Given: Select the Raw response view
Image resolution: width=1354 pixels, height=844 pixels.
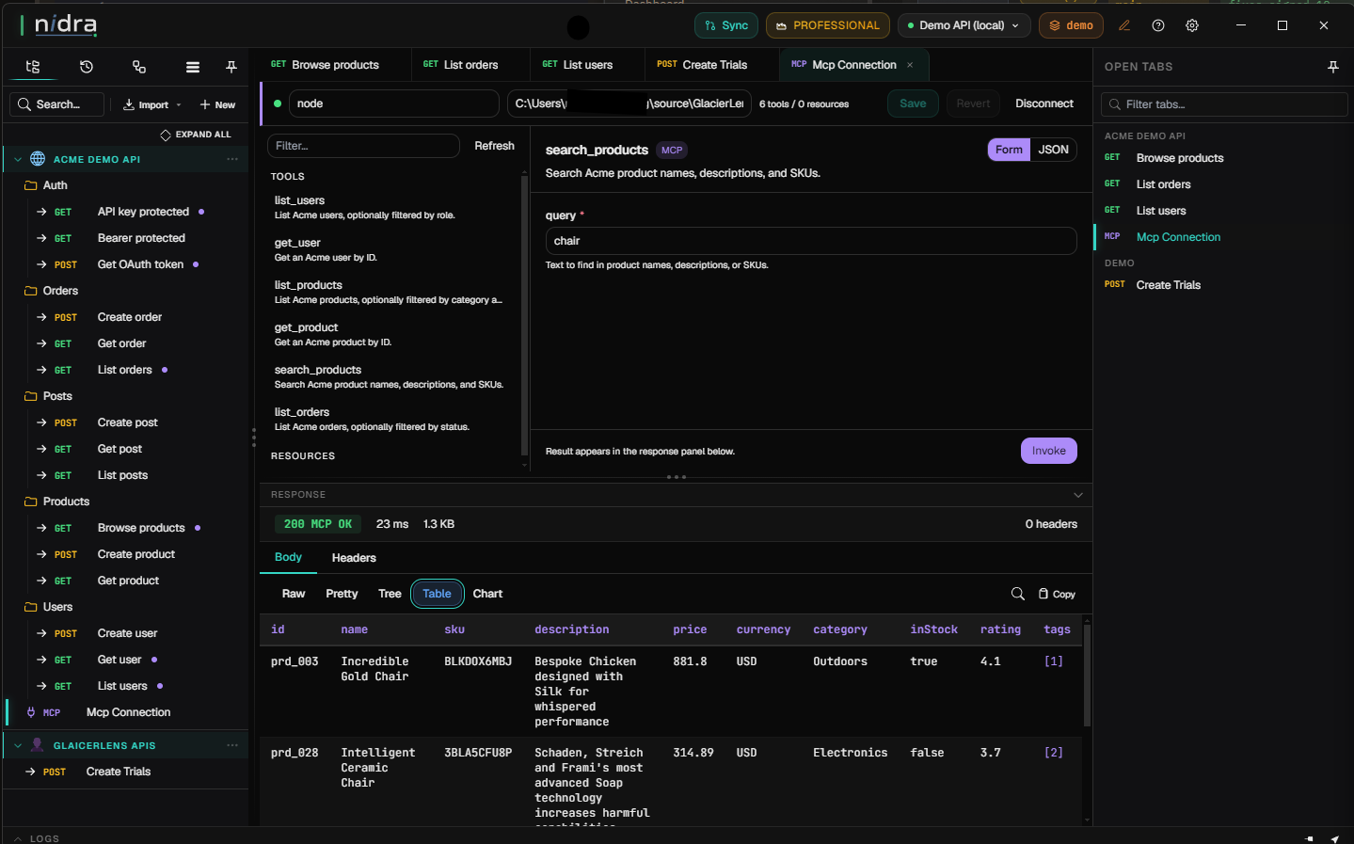Looking at the screenshot, I should tap(294, 594).
